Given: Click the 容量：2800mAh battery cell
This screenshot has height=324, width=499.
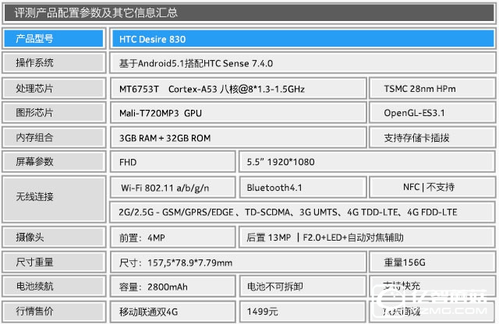Looking at the screenshot, I should click(x=173, y=287).
